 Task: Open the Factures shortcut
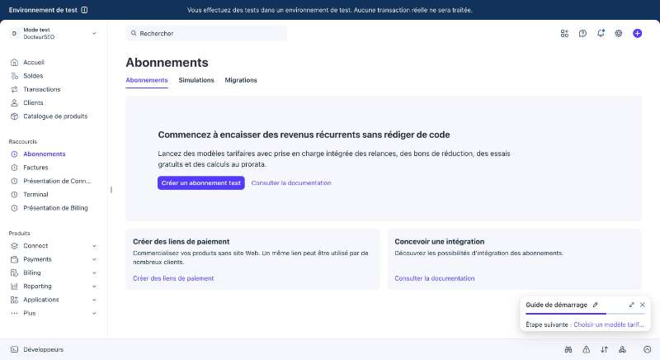coord(35,168)
